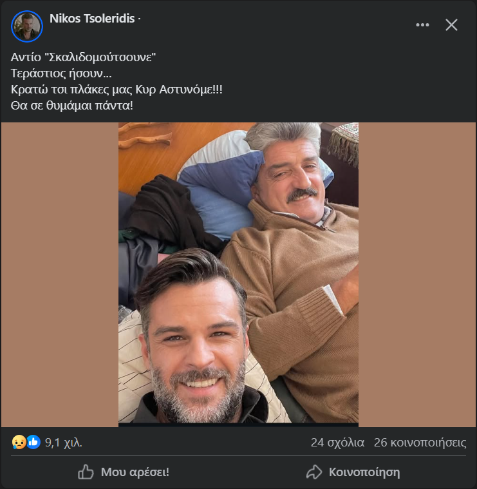Screen dimensions: 477x489
Task: Close the post with the X icon
Action: [x=452, y=25]
